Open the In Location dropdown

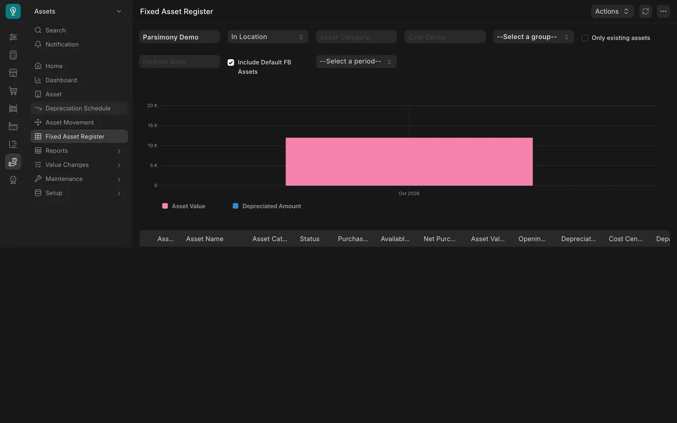click(268, 36)
